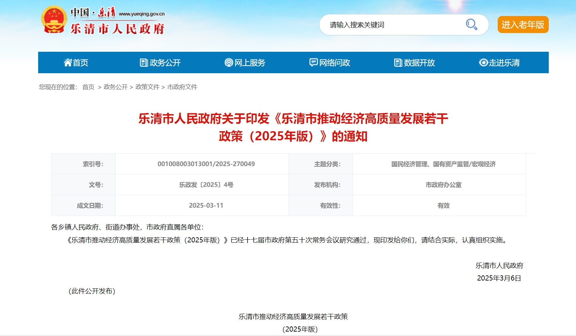Click the 网上服务 headset icon

pos(229,63)
